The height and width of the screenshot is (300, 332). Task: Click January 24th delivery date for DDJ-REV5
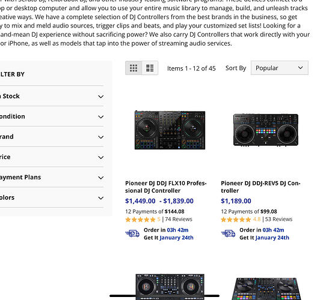point(272,238)
